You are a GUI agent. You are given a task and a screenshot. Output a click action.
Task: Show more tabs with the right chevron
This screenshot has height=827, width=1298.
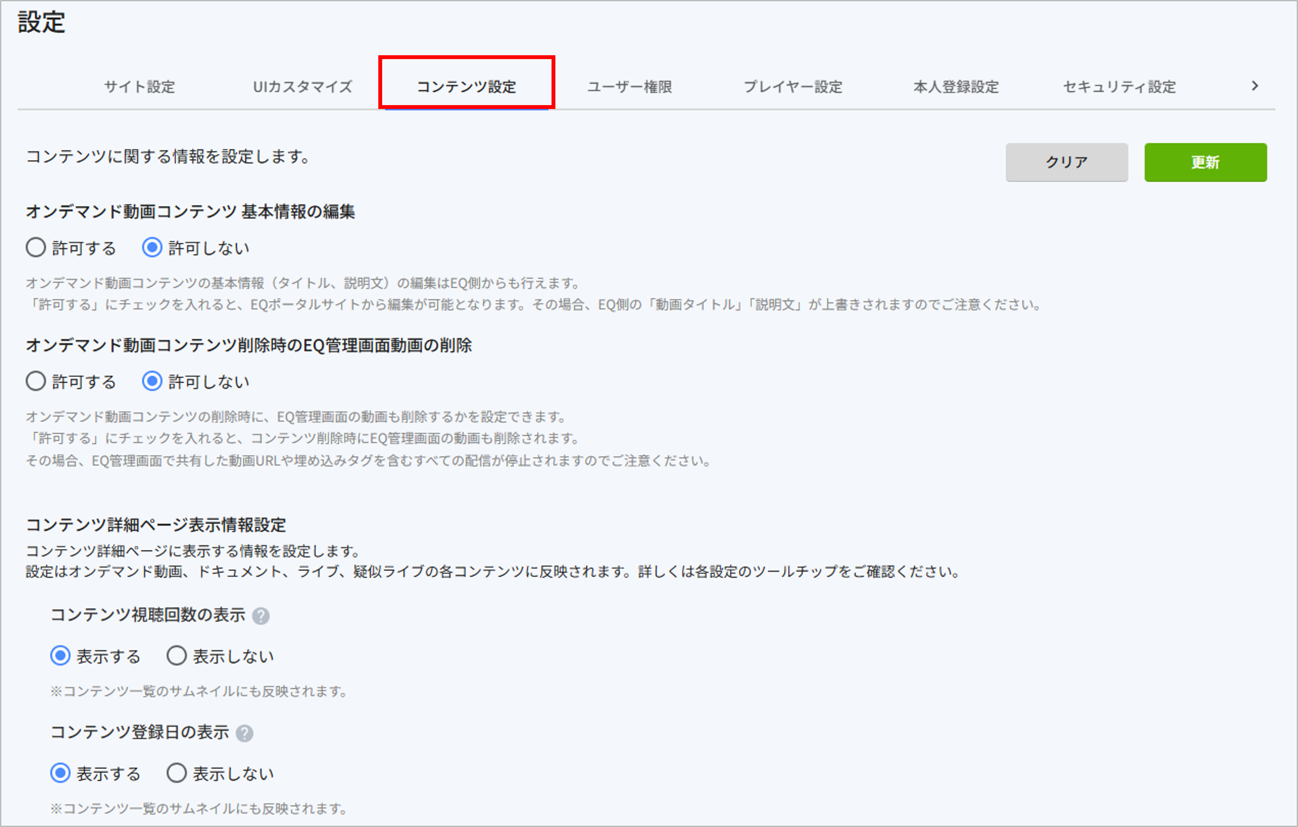pyautogui.click(x=1255, y=86)
